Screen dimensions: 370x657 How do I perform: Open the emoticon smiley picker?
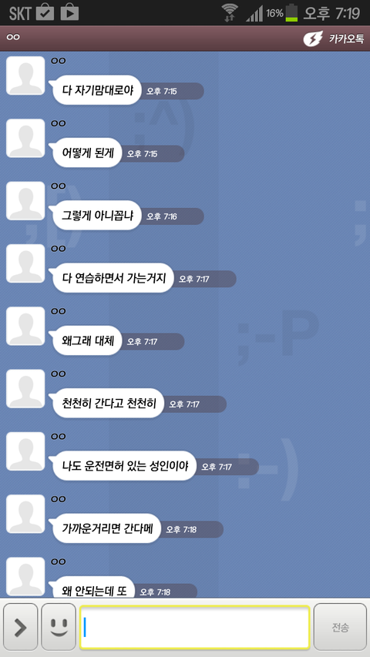point(59,627)
